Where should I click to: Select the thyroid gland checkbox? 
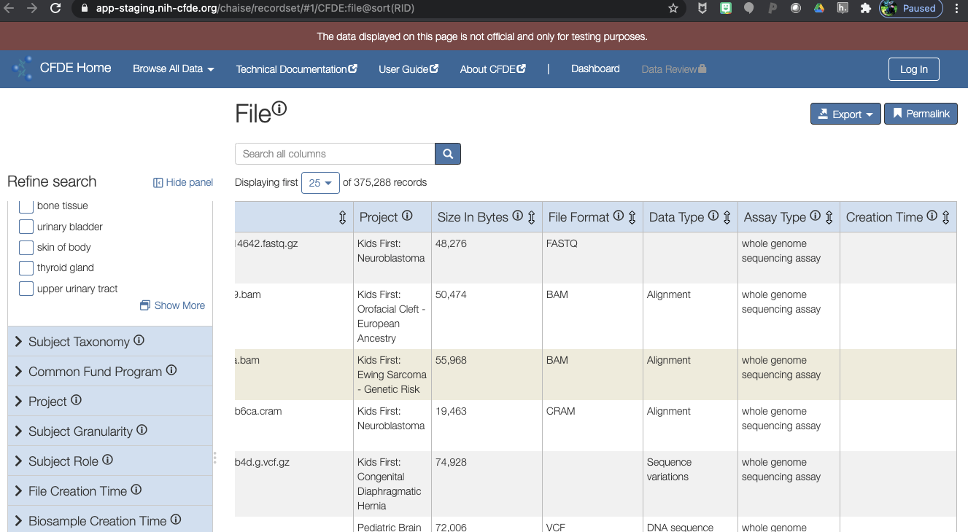pos(26,267)
